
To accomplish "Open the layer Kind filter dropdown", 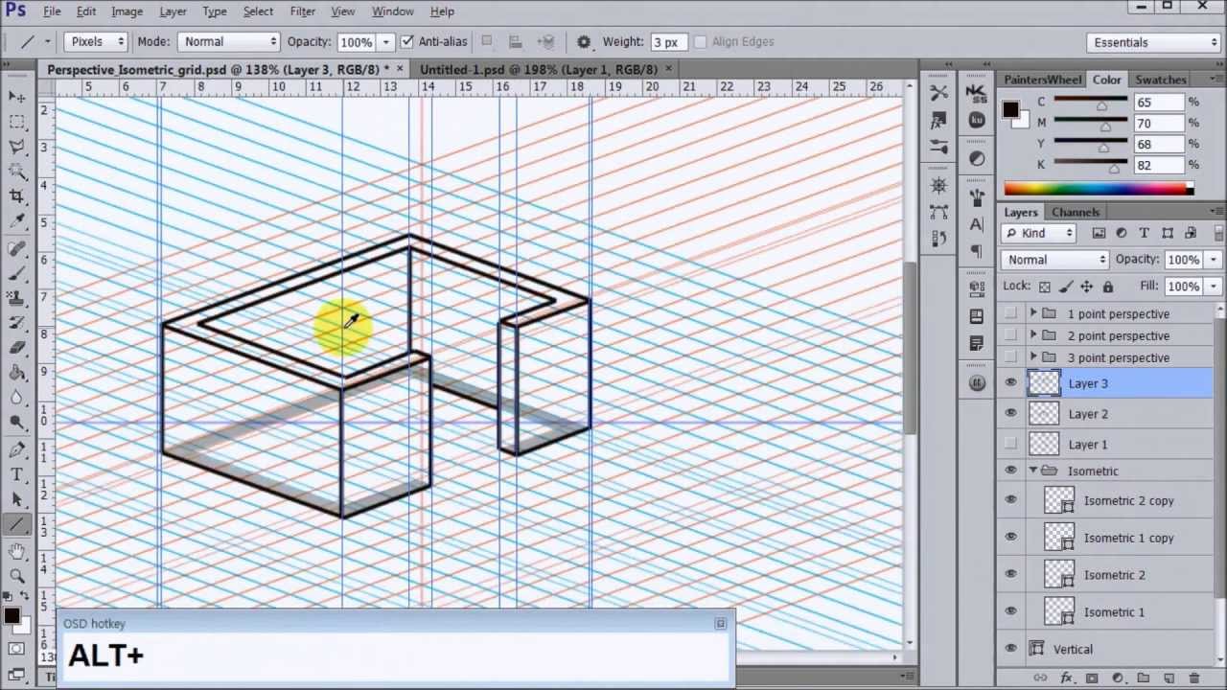I will coord(1040,233).
